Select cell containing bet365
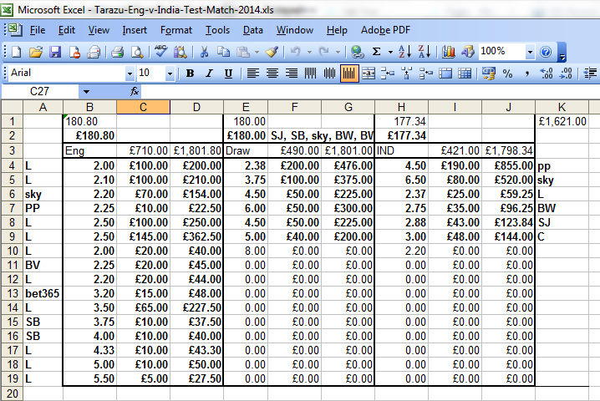 (43, 293)
